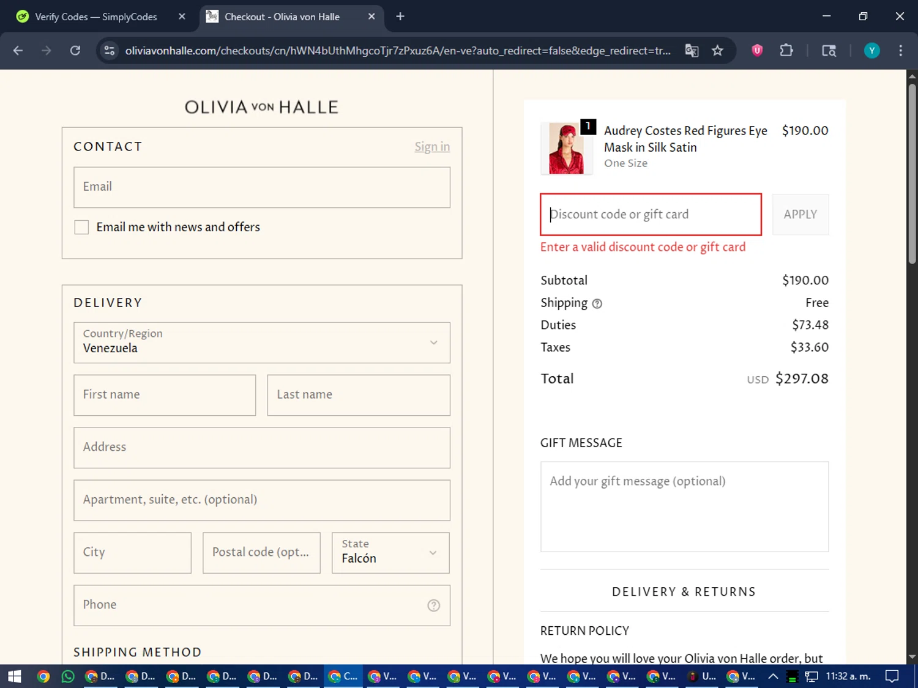Image resolution: width=918 pixels, height=688 pixels.
Task: Click the eye mask product thumbnail
Action: coord(566,149)
